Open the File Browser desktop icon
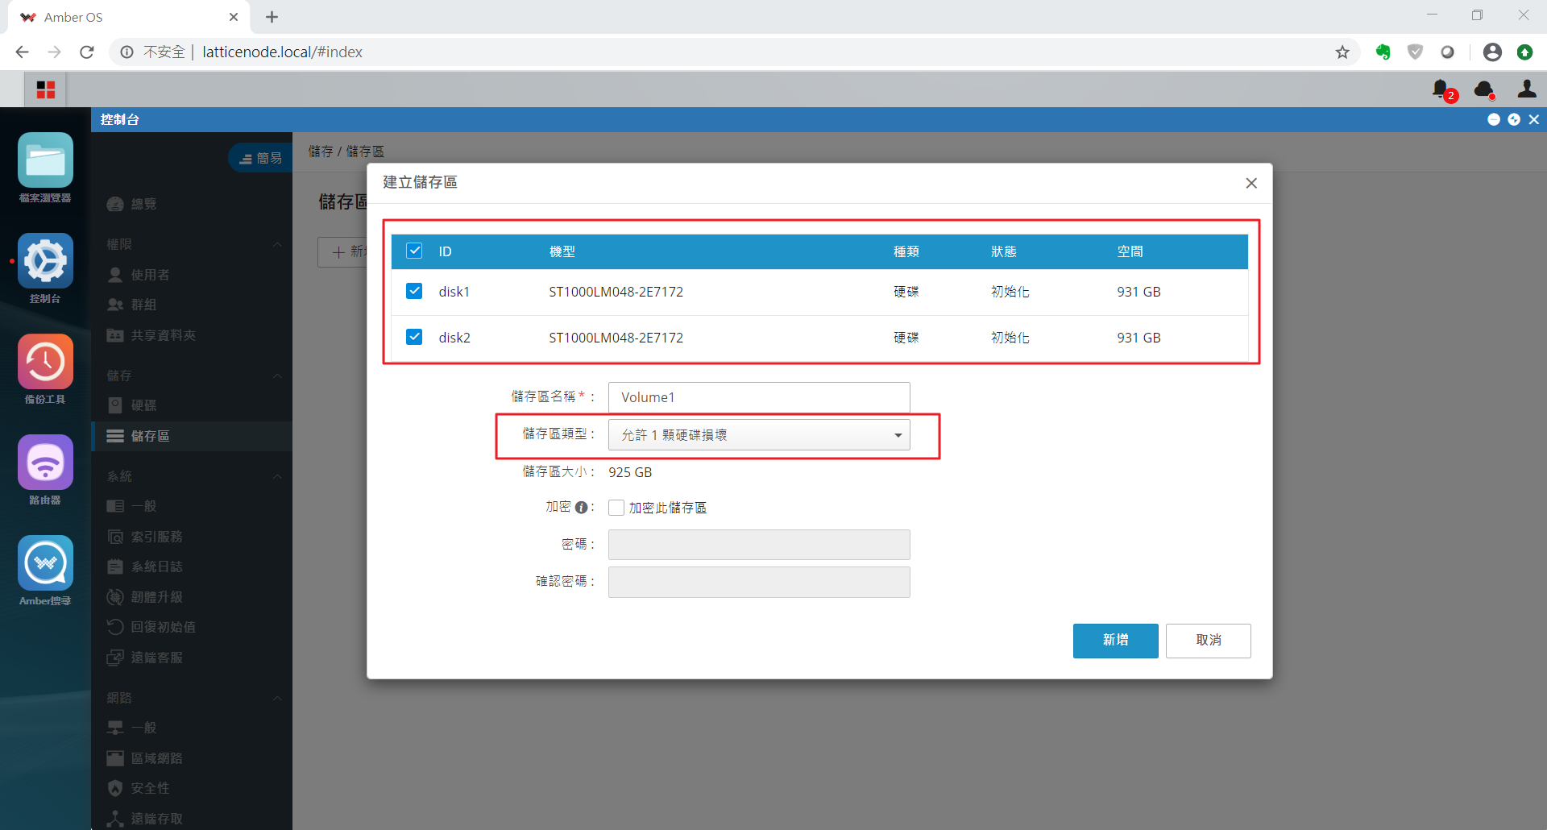The height and width of the screenshot is (830, 1547). click(45, 160)
